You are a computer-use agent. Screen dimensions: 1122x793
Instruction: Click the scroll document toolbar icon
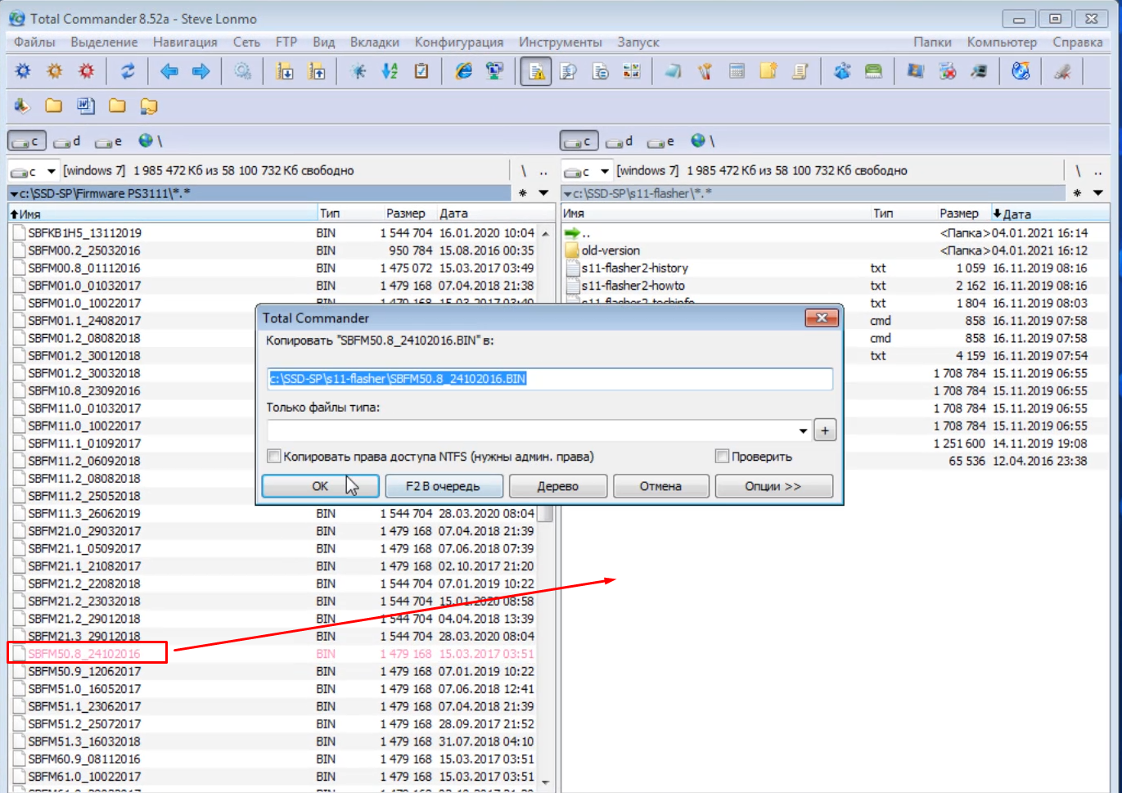pos(800,72)
